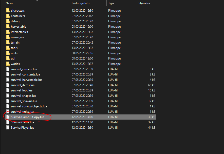The image size is (224, 154).
Task: Click the 66 kB size of survival_items.lua
Action: [x=152, y=85]
